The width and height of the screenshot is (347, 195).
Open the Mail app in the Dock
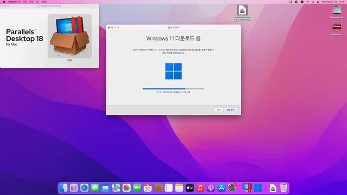click(105, 188)
